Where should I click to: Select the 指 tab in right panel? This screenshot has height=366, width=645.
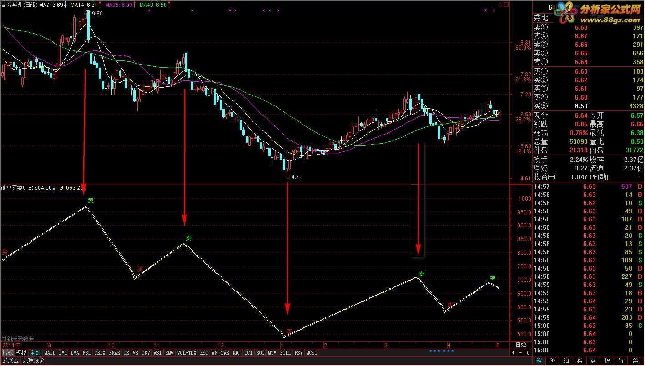[x=607, y=361]
